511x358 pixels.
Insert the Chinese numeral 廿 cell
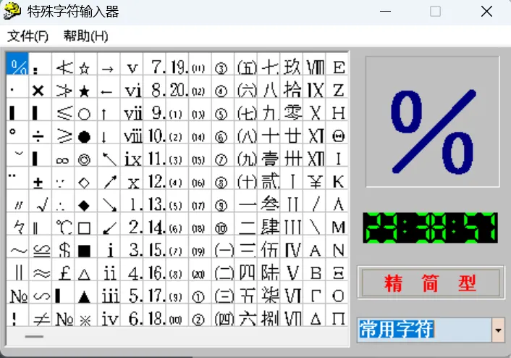(x=292, y=132)
